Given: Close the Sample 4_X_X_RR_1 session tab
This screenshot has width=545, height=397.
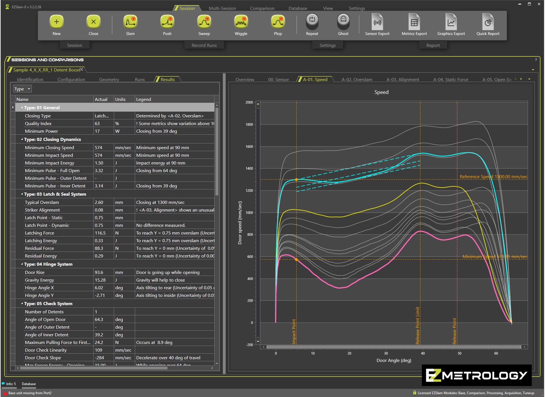Looking at the screenshot, I should click(82, 69).
